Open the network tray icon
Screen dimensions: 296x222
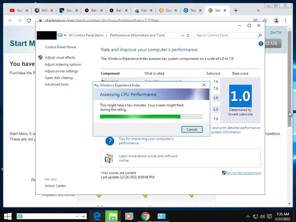256,216
